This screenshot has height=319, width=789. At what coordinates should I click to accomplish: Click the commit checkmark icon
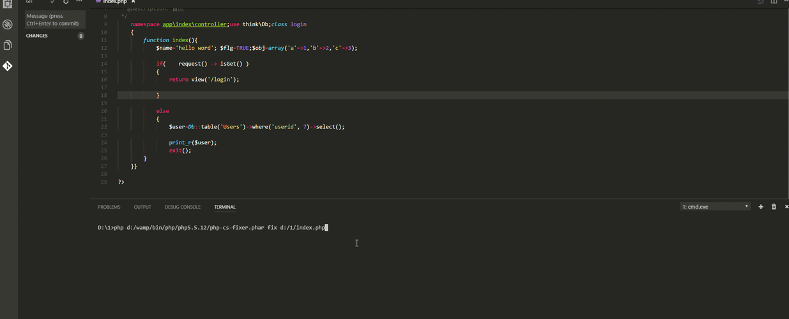coord(52,2)
